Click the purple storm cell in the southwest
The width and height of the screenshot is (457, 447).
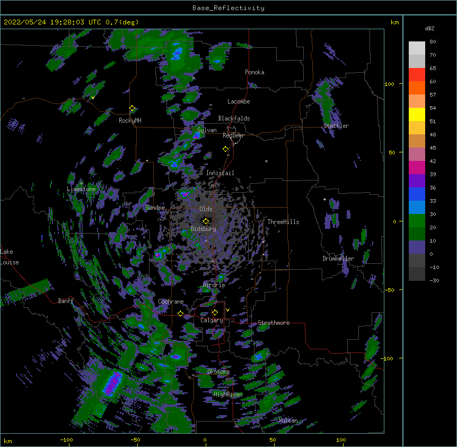pyautogui.click(x=113, y=383)
